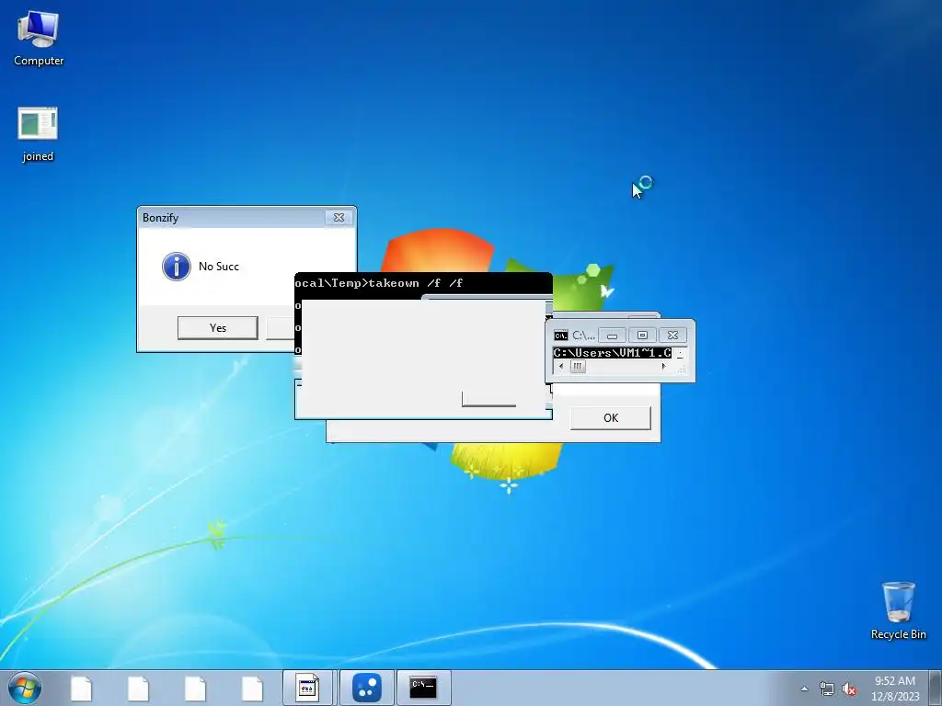
Task: Click the takeown /f /f command line text
Action: pos(415,283)
